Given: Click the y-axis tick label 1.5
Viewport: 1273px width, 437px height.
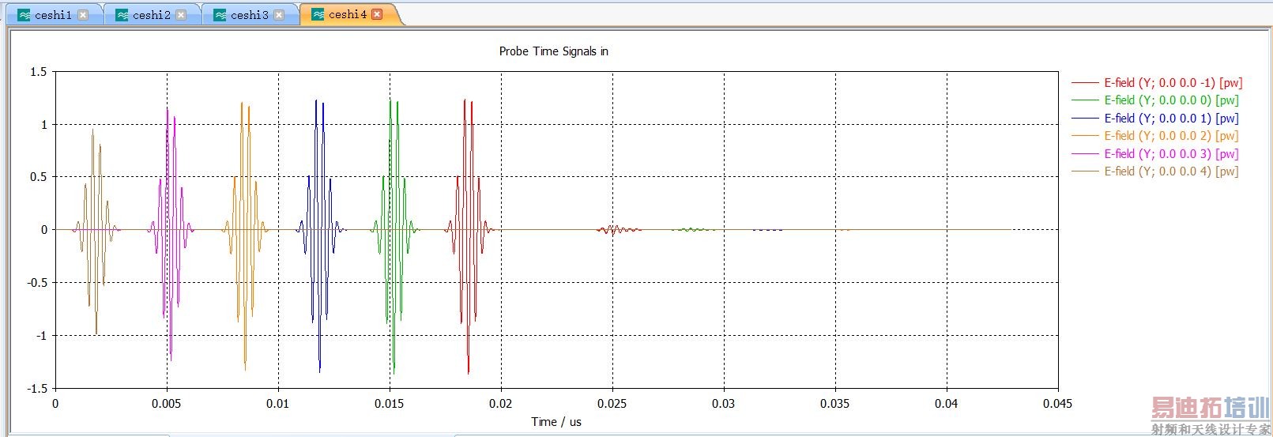Looking at the screenshot, I should click(x=39, y=72).
